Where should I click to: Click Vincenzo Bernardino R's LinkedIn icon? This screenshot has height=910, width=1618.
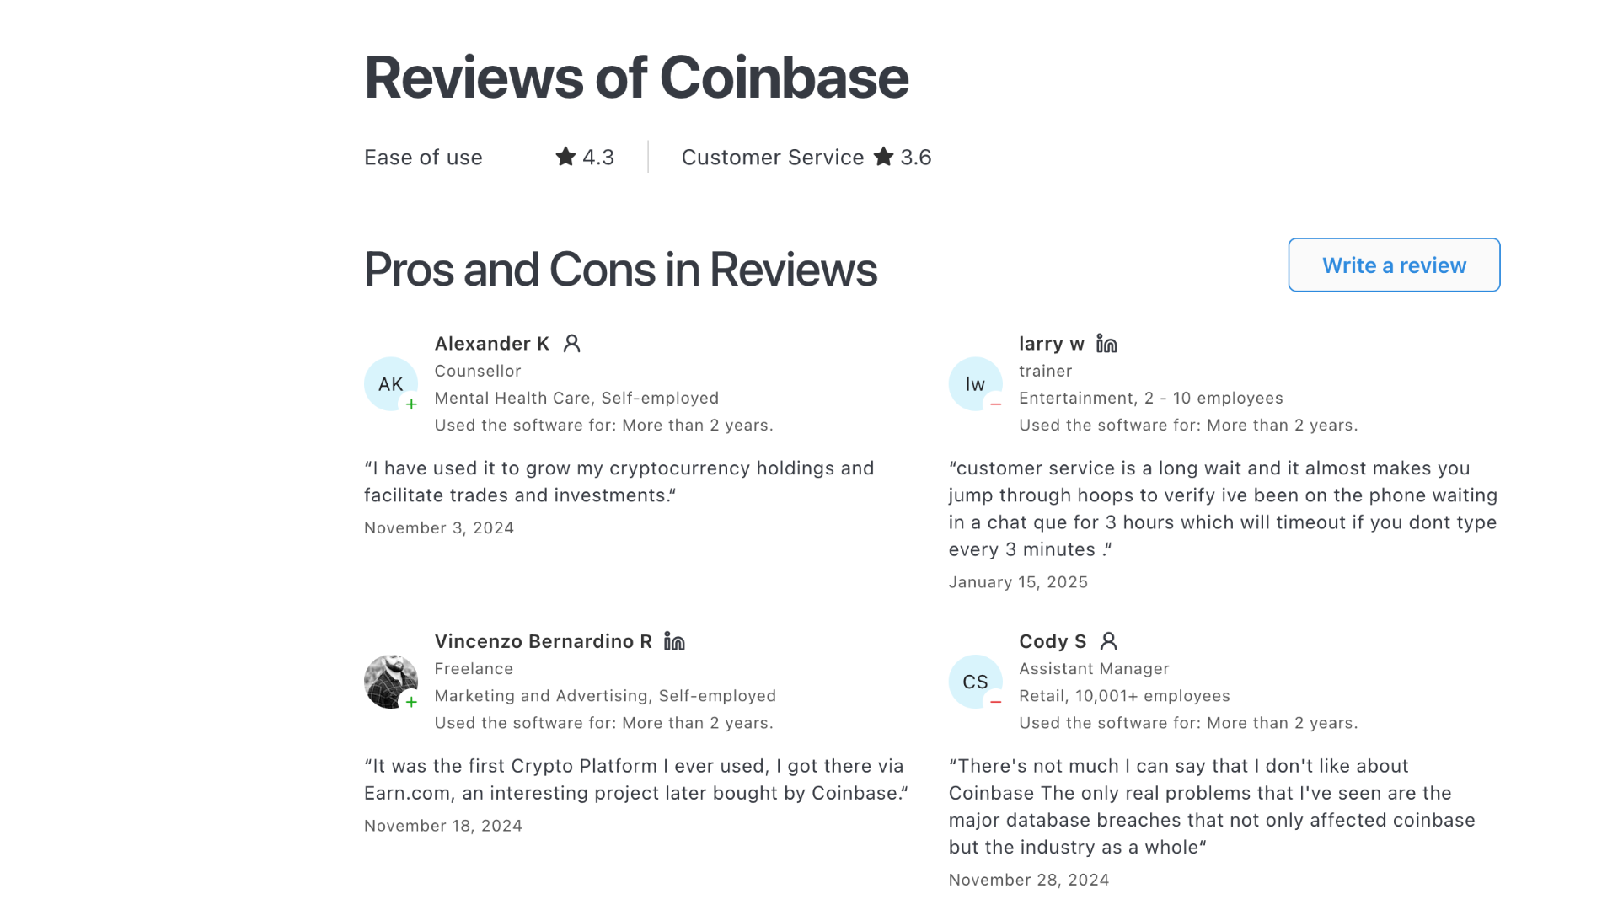click(x=673, y=641)
